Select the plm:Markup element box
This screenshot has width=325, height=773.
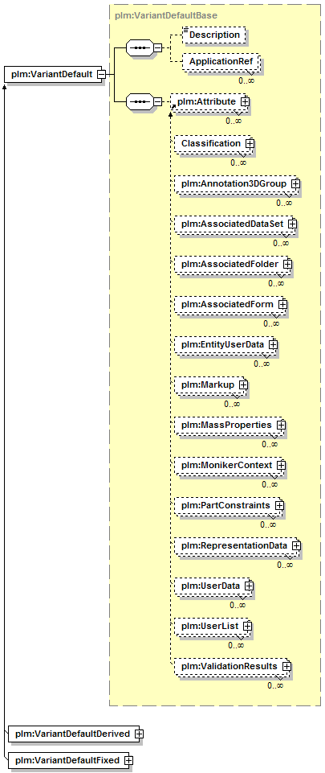[x=210, y=384]
